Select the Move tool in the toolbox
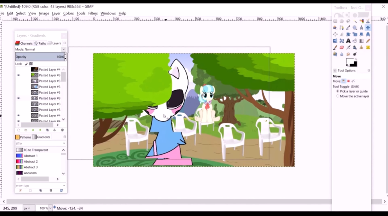 [x=368, y=28]
